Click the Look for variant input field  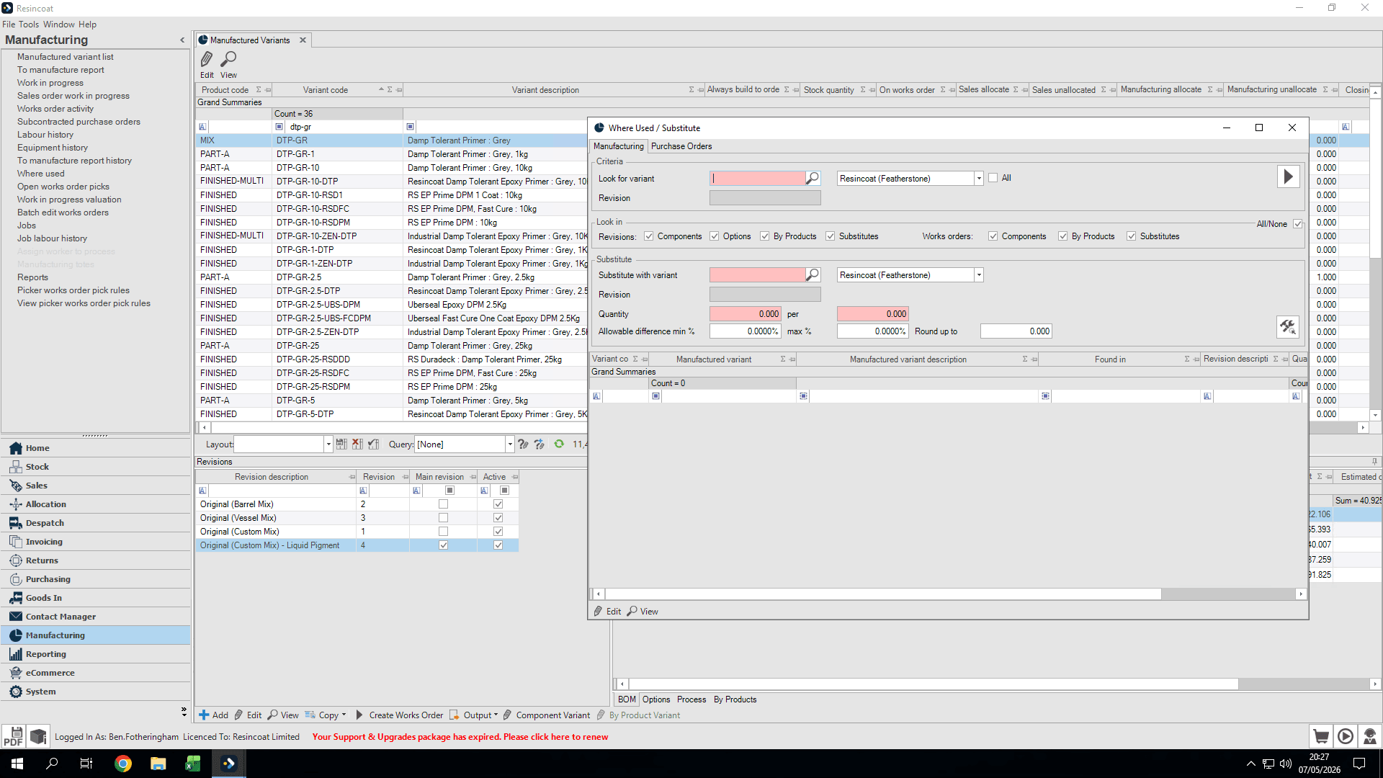click(757, 178)
